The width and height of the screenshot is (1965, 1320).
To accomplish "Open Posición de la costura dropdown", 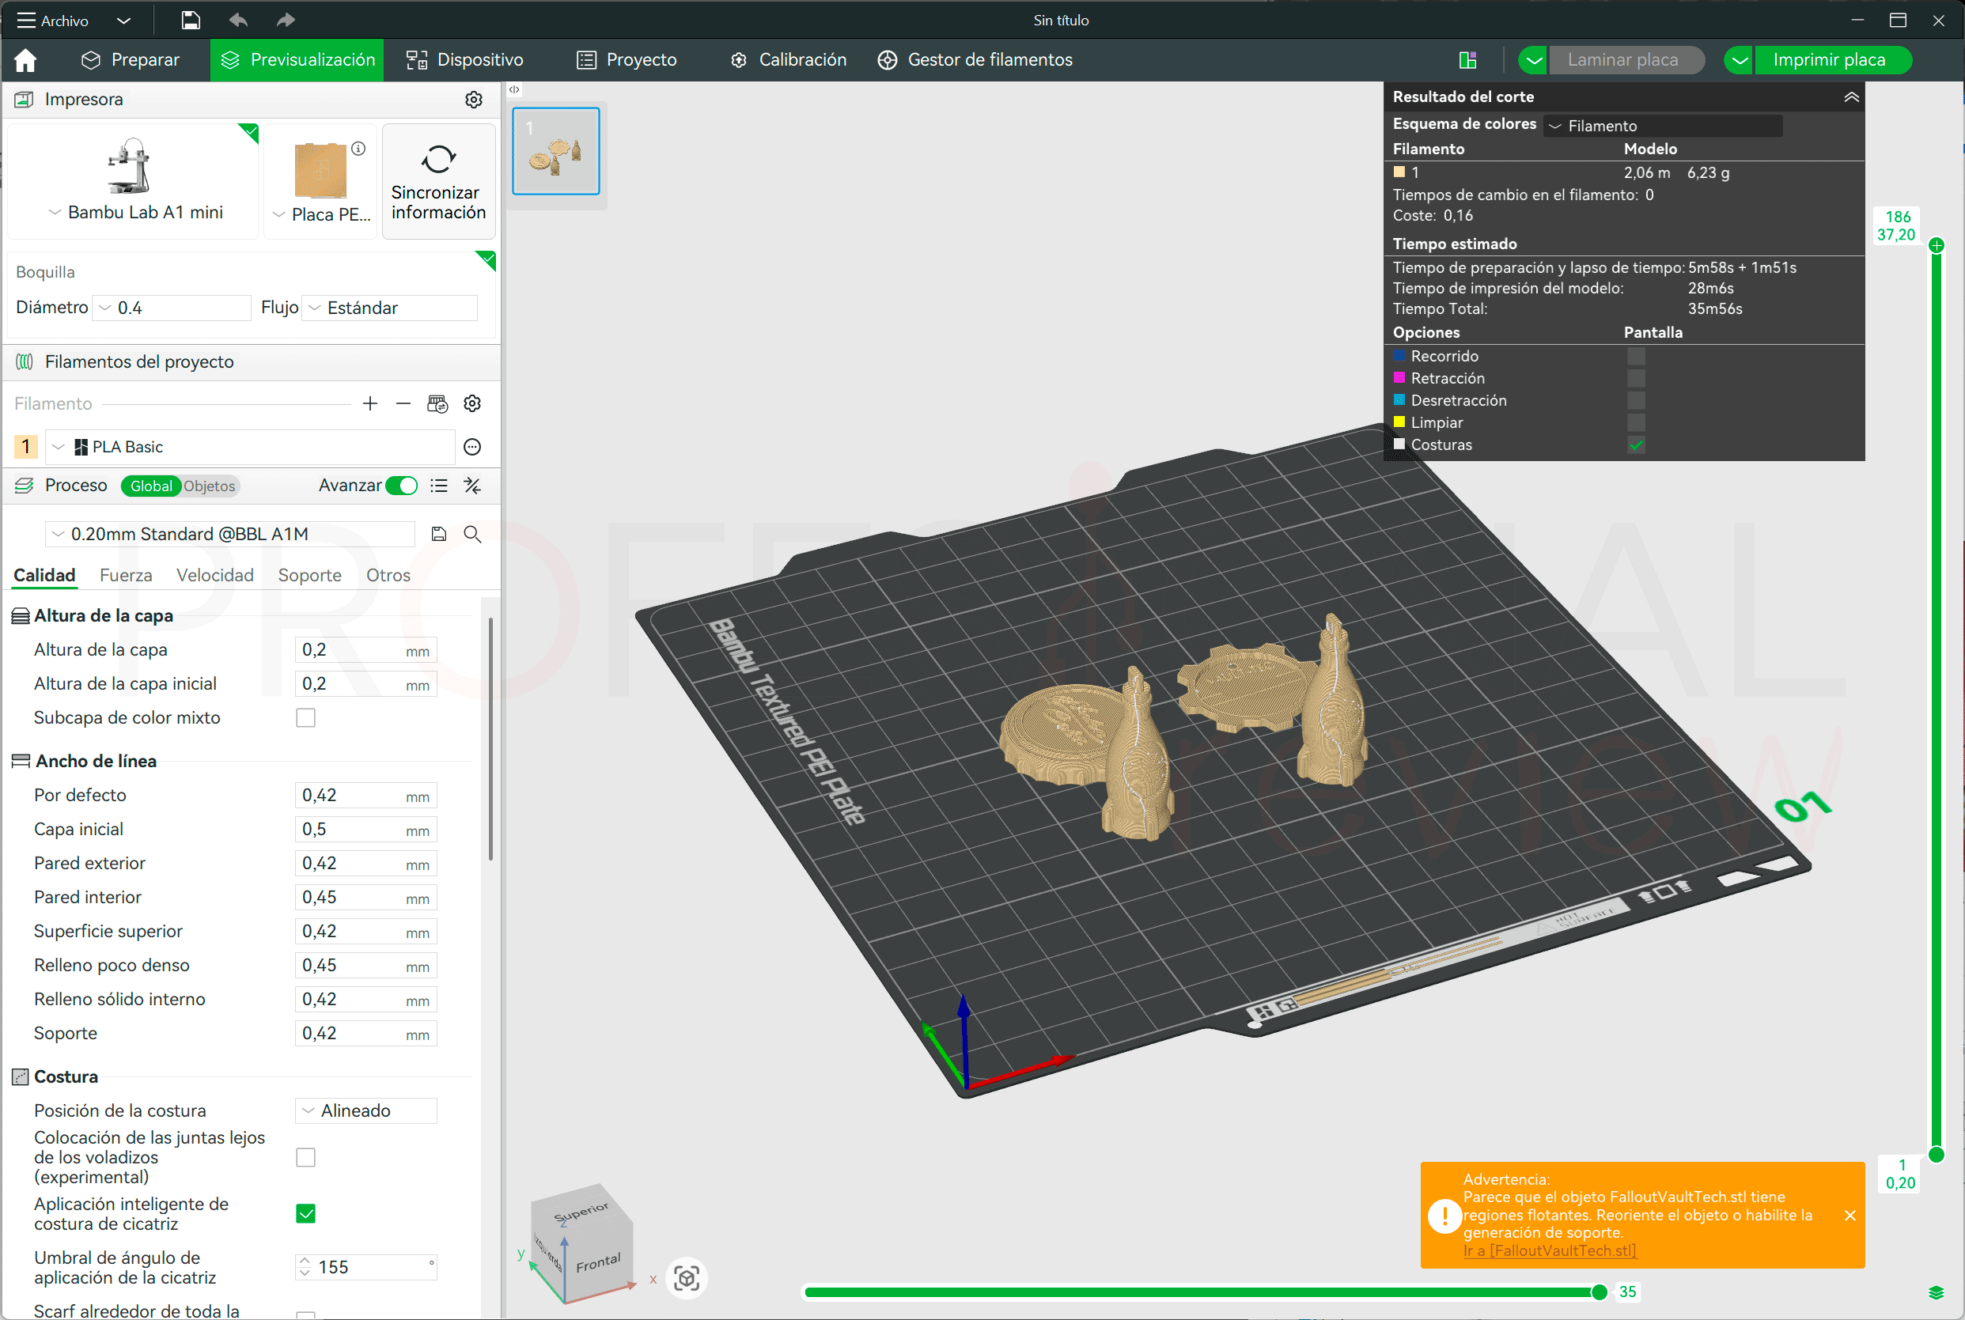I will pyautogui.click(x=366, y=1110).
